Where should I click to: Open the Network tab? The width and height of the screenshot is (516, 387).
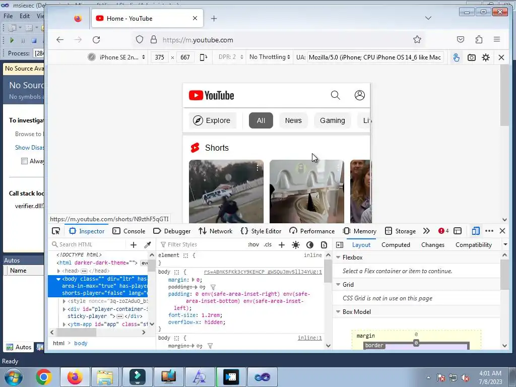pos(215,231)
